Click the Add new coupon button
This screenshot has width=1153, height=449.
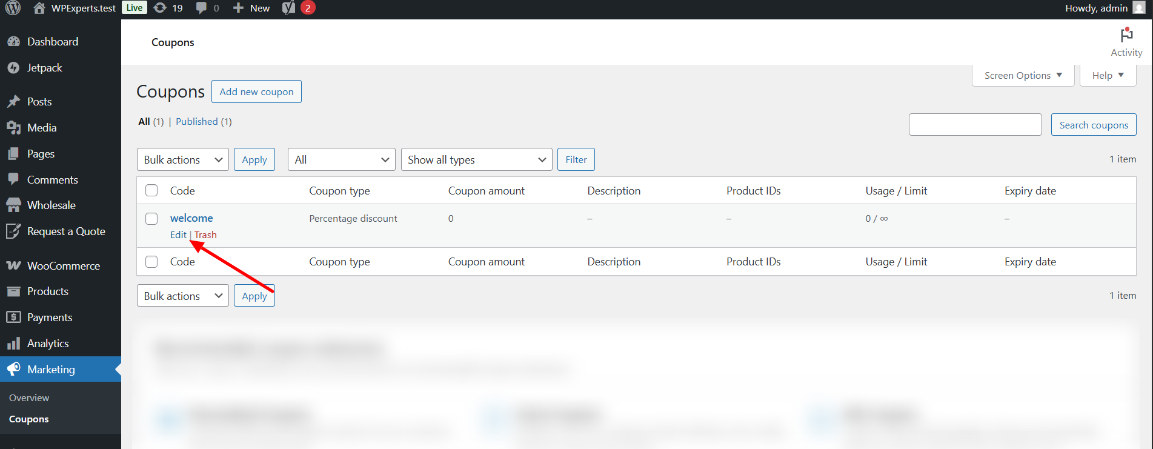[256, 92]
